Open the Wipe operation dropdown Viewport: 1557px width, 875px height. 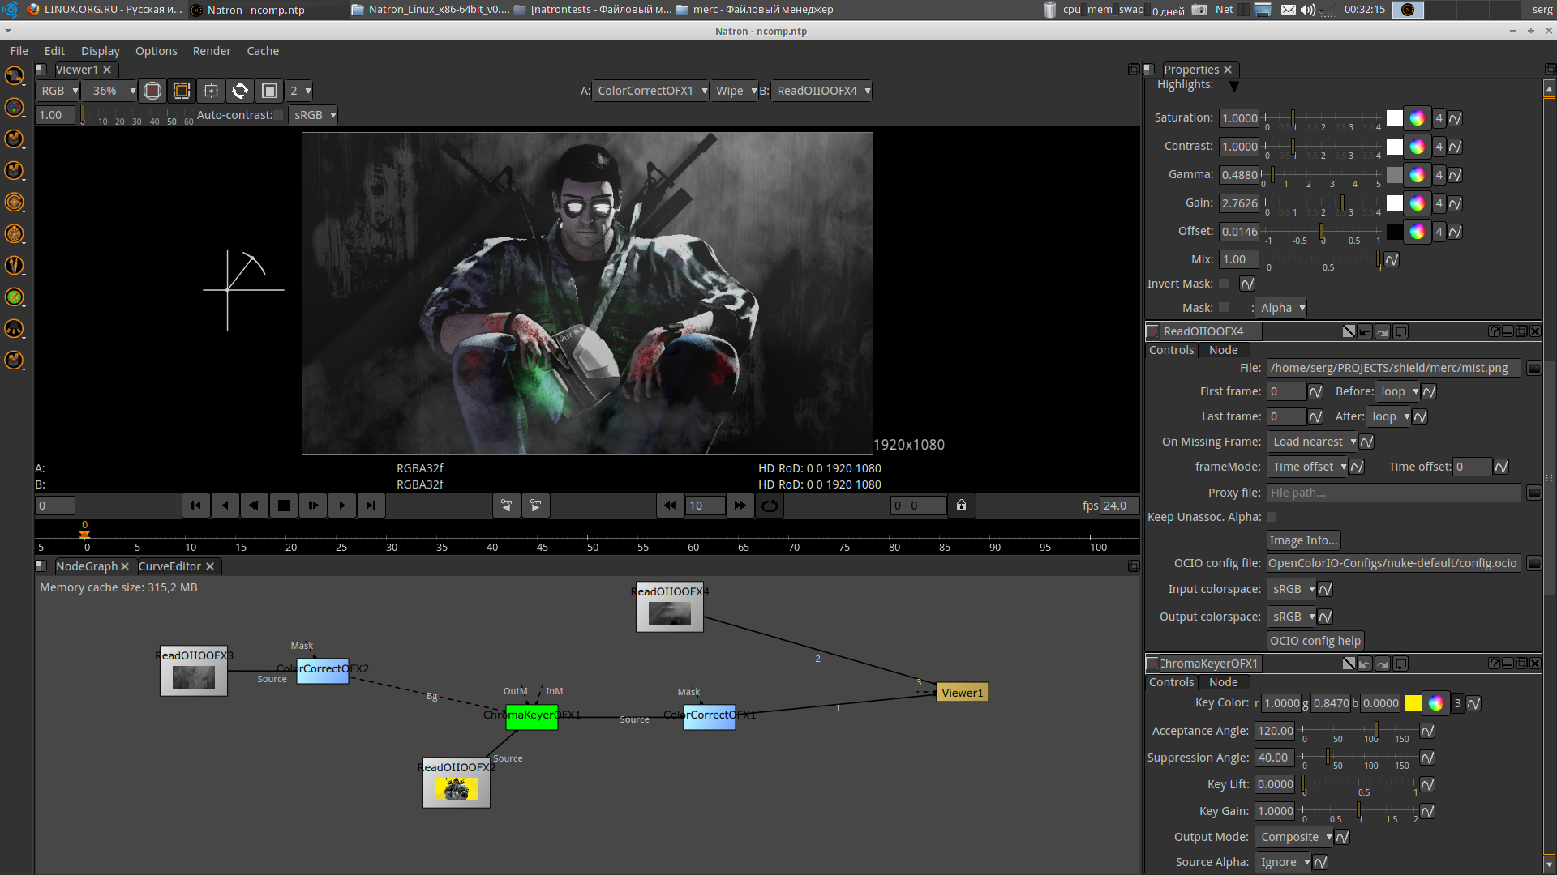(735, 91)
